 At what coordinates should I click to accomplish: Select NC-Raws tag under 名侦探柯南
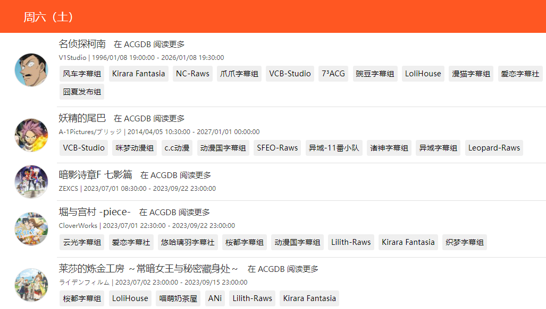(192, 74)
